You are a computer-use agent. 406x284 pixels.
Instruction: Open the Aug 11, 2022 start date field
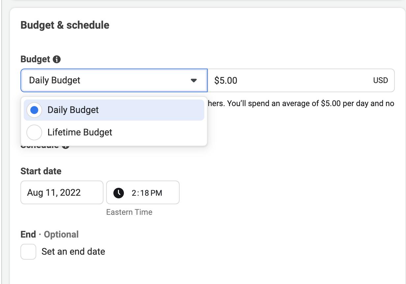pos(62,193)
